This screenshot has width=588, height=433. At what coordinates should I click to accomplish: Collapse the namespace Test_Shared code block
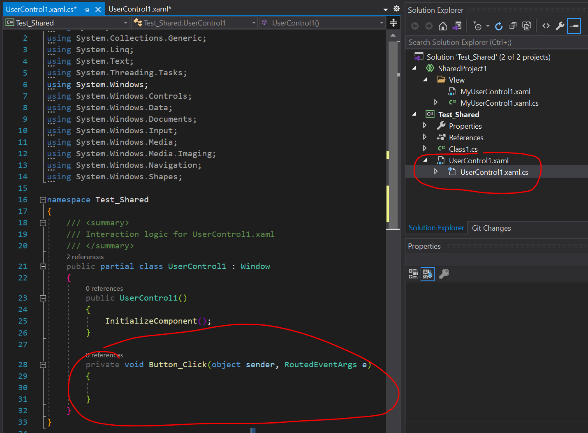[43, 200]
